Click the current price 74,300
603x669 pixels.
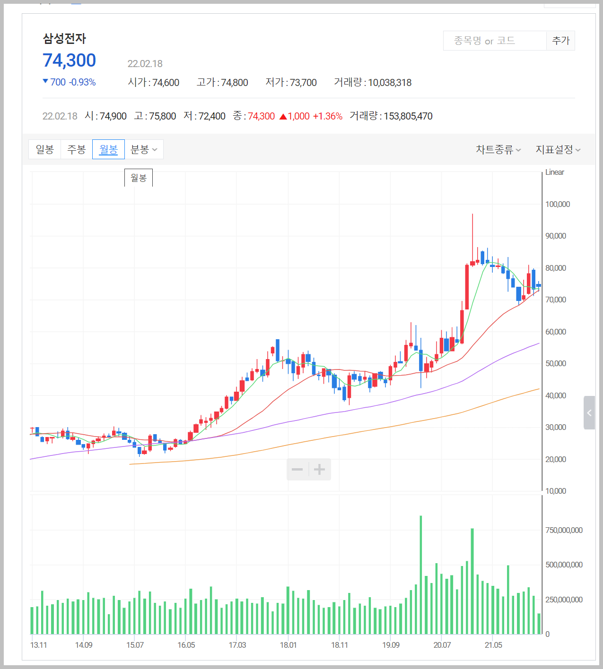(70, 60)
